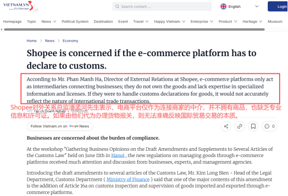Open the English language dropdown

(x=239, y=6)
